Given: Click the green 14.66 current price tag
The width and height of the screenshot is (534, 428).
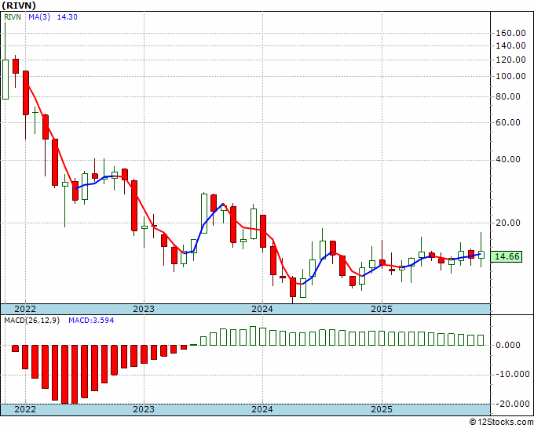Looking at the screenshot, I should tap(507, 256).
